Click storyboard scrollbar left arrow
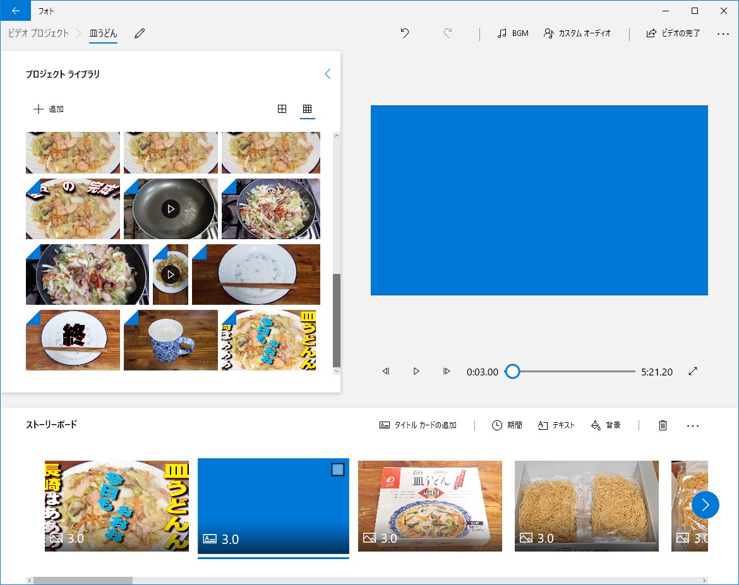This screenshot has height=585, width=739. 30,581
